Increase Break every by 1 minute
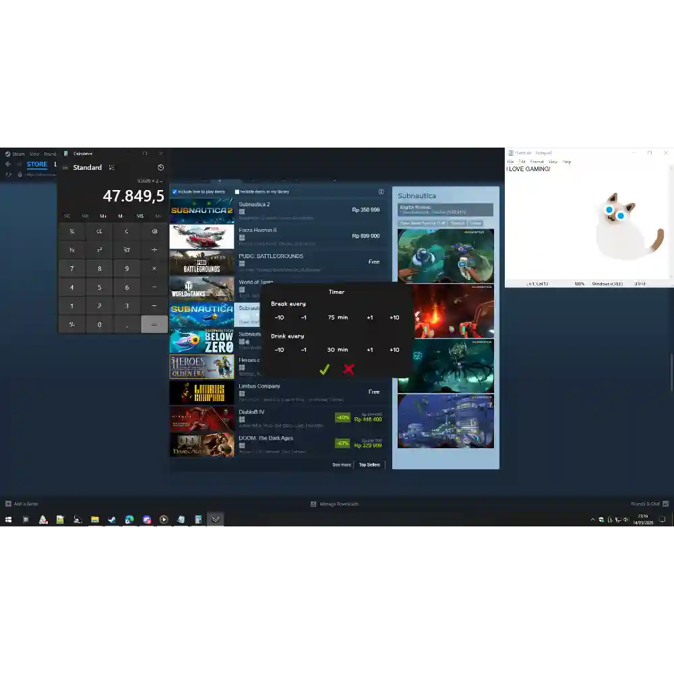 (369, 317)
